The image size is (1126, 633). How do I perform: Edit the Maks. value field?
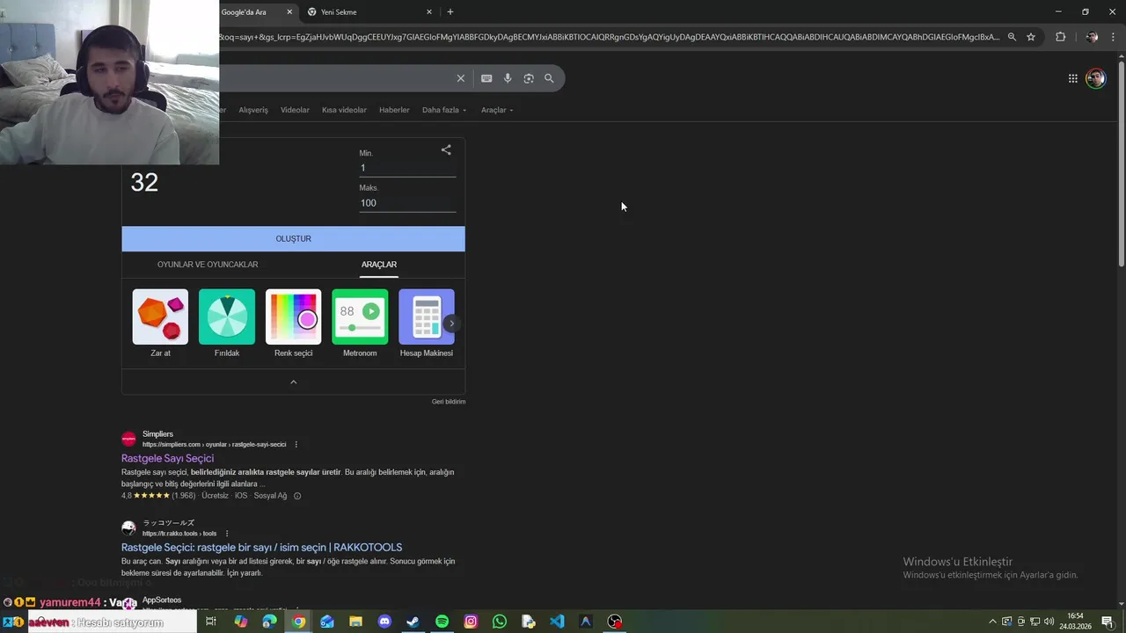[407, 203]
